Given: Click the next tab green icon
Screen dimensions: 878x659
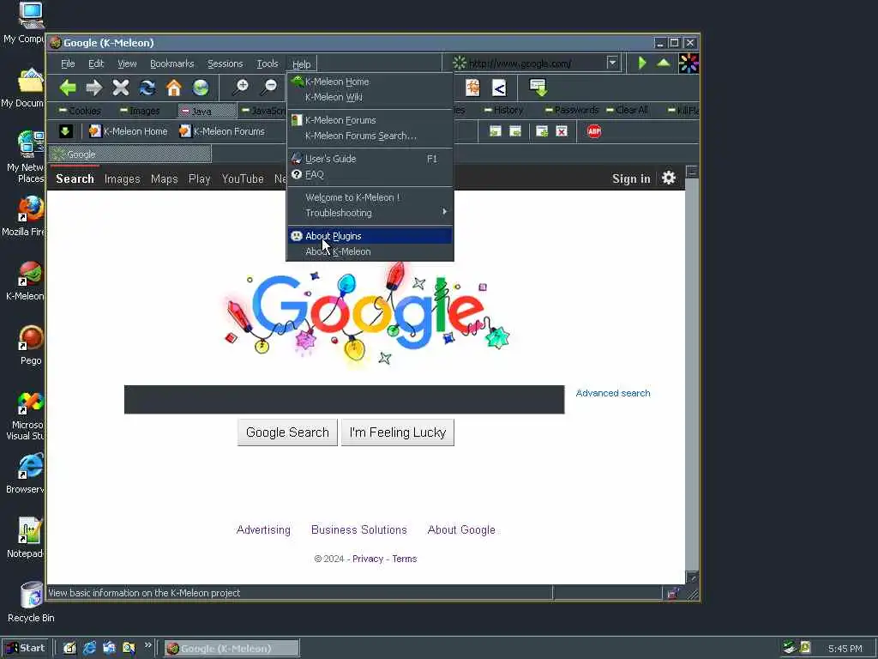Looking at the screenshot, I should coord(515,131).
